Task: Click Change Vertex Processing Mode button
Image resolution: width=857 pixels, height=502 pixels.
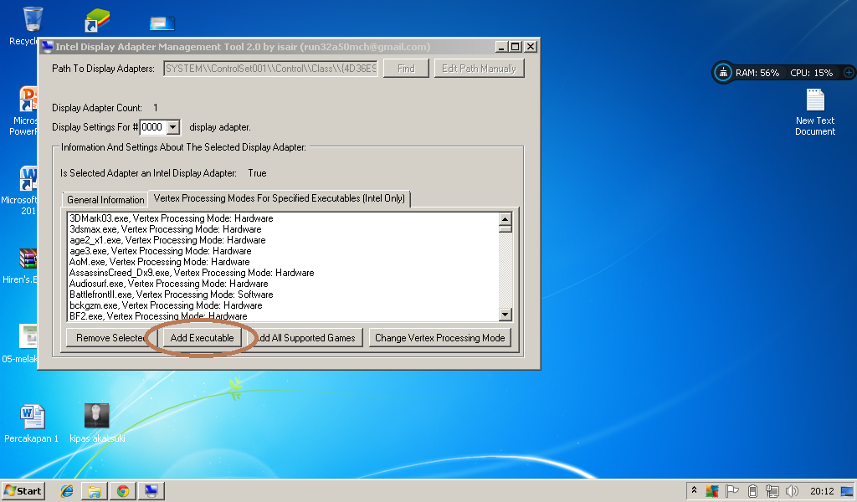Action: (440, 337)
